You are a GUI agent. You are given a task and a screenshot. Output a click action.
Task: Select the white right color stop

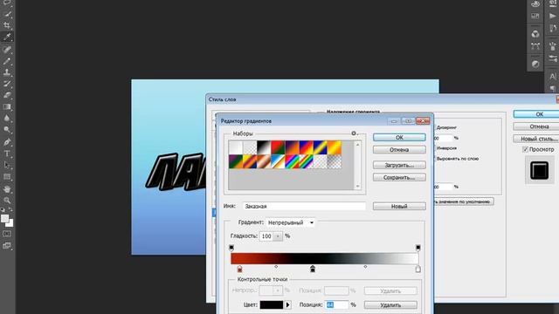[x=418, y=269]
